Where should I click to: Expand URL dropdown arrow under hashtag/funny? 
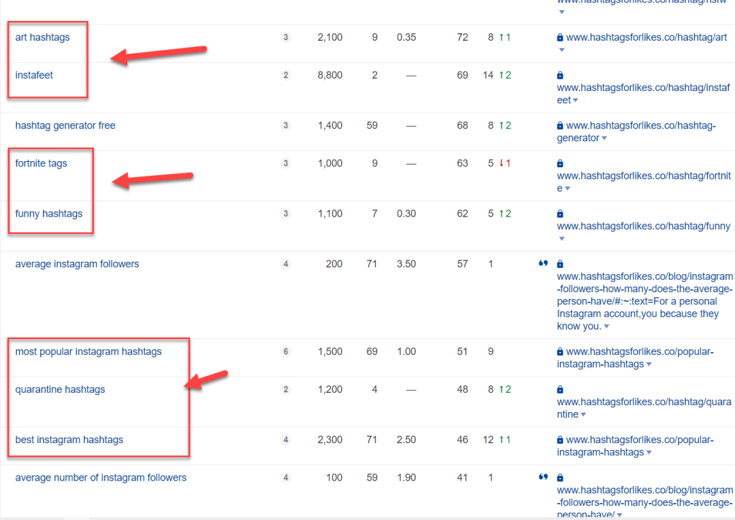561,239
